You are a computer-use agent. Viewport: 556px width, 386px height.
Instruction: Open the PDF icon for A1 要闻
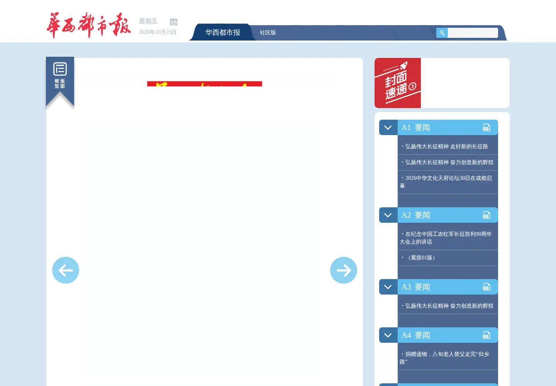tap(486, 127)
